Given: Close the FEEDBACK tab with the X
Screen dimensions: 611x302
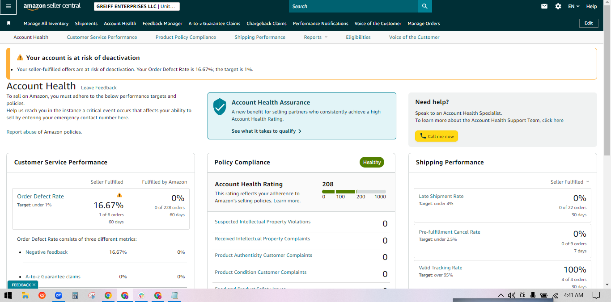Looking at the screenshot, I should 34,285.
